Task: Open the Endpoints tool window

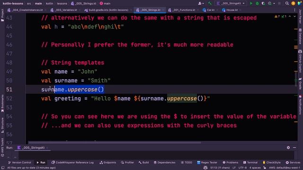Action: [x=108, y=162]
